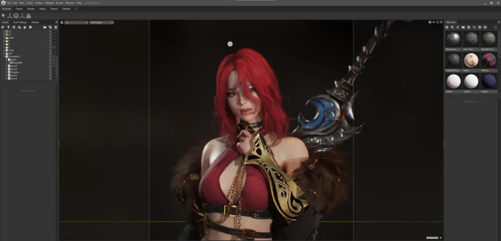Select the Cube1 pink material
Viewport: 501px width, 241px height.
tap(453, 82)
